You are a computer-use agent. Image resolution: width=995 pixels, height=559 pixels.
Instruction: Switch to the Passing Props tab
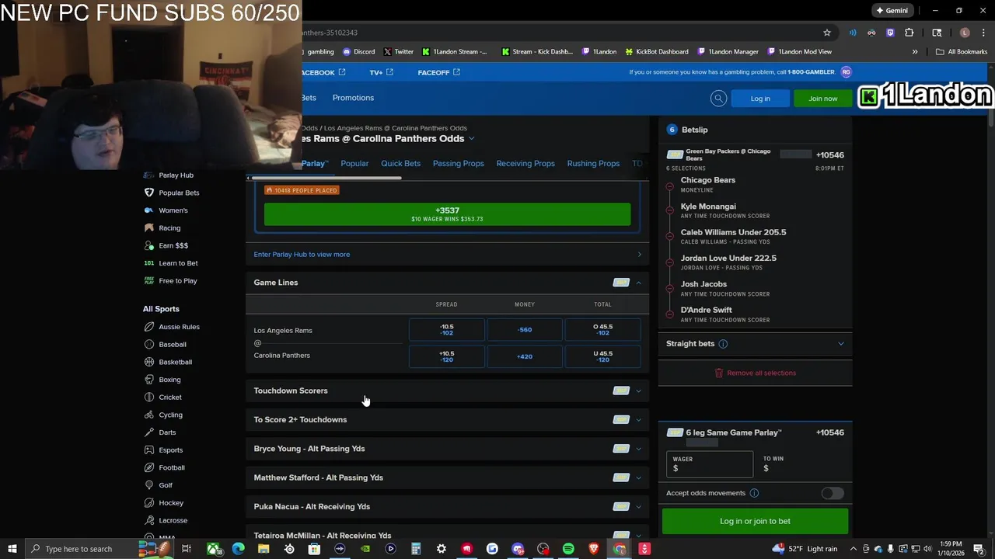tap(458, 164)
